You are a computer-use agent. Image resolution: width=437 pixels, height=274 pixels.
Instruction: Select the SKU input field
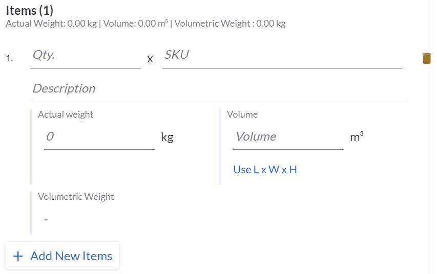282,56
